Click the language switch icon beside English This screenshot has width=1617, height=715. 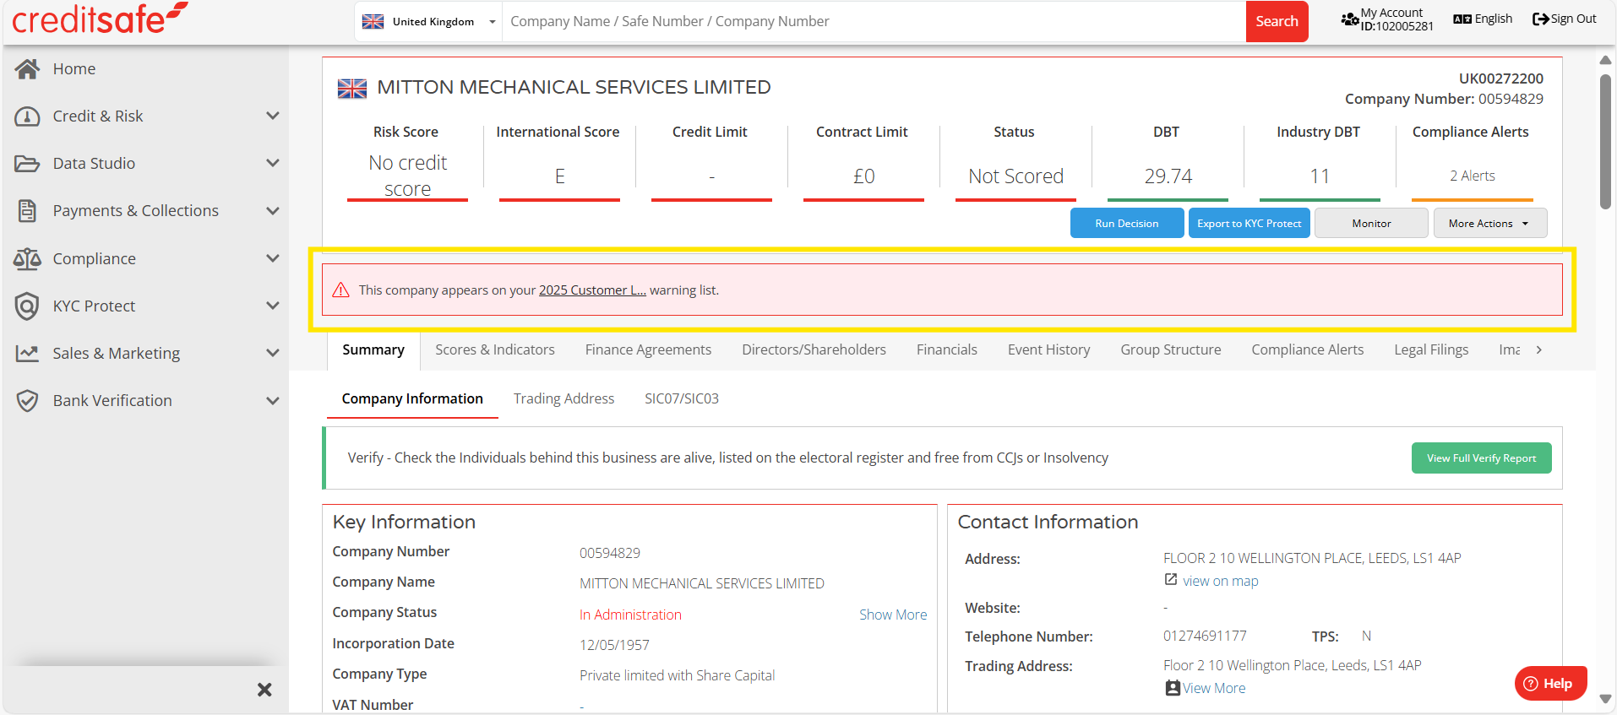click(x=1462, y=19)
